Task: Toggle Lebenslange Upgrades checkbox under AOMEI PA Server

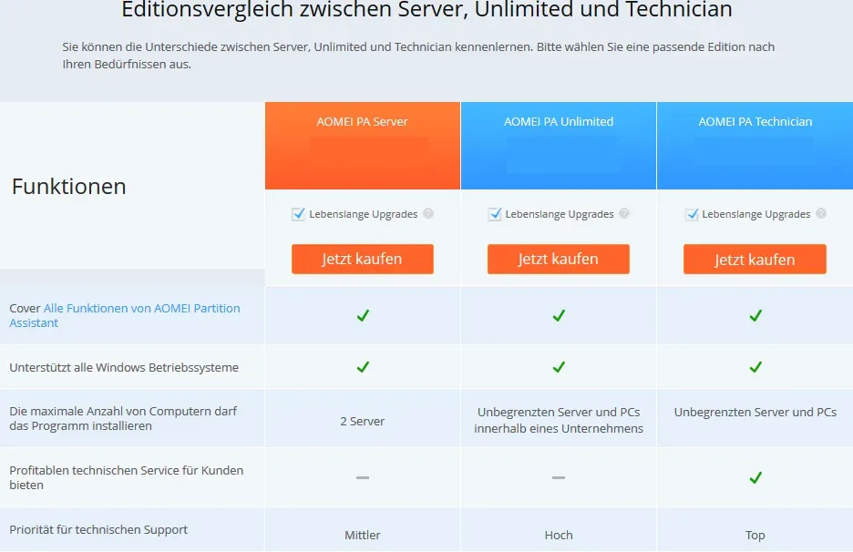Action: tap(298, 214)
